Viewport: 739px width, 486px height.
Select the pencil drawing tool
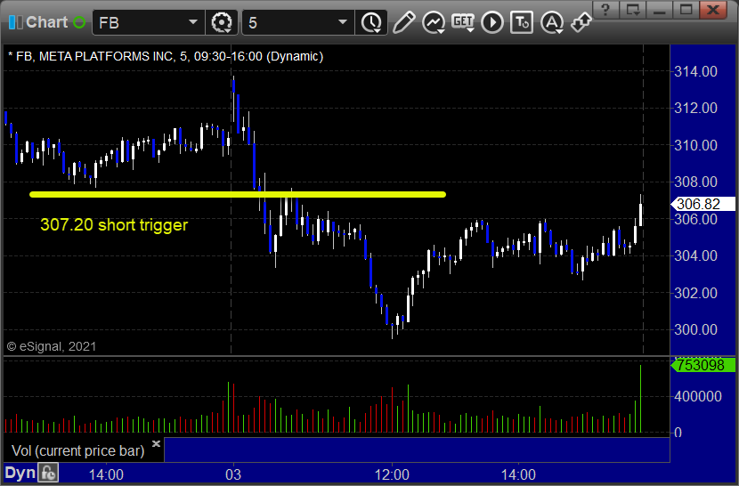tap(404, 22)
